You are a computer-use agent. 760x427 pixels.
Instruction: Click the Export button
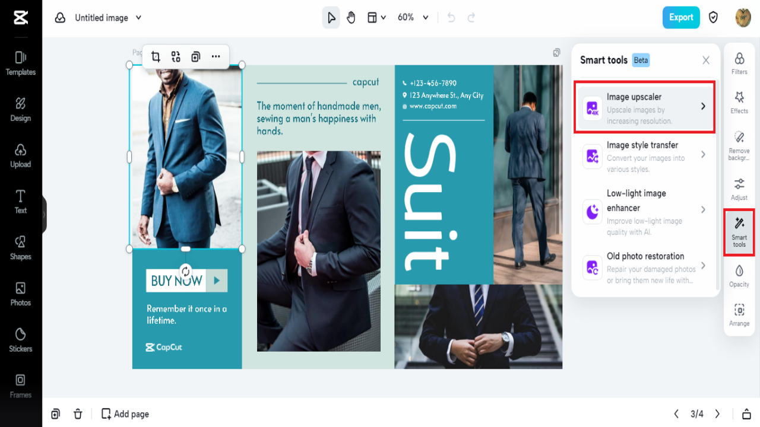tap(681, 17)
